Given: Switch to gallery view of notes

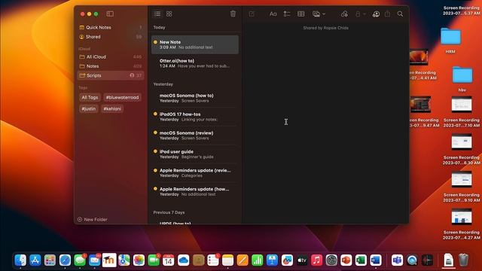Looking at the screenshot, I should 169,14.
